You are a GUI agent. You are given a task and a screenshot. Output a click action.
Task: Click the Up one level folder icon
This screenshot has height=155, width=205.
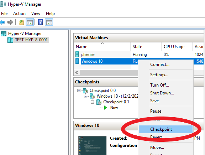click(21, 22)
